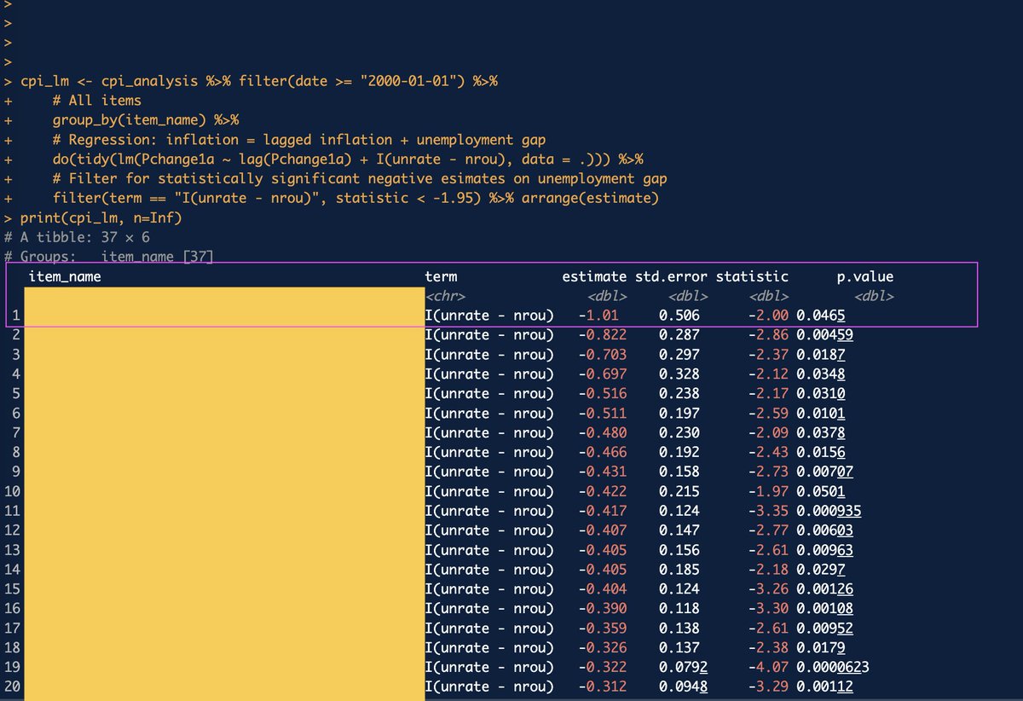
Task: Click the term cell in row 20
Action: pyautogui.click(x=489, y=687)
